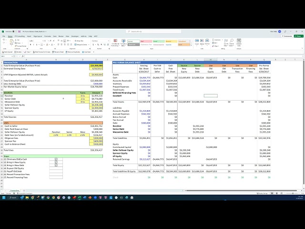Open the Fill Color dropdown arrow
This screenshot has height=229, width=305.
49,44
